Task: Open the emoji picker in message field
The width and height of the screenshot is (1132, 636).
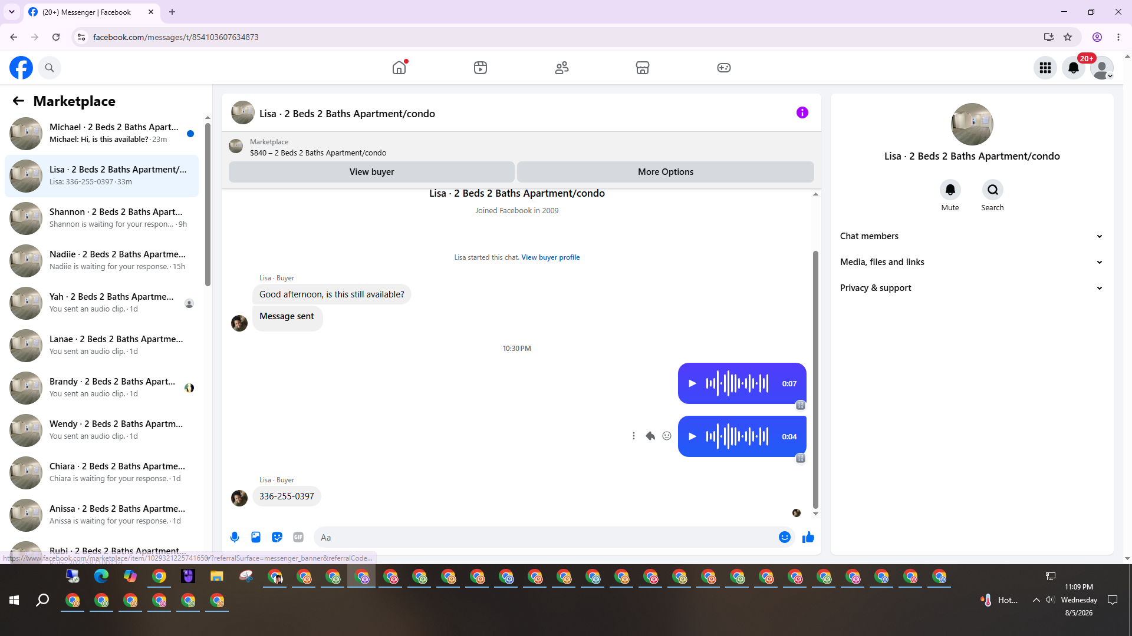Action: (x=785, y=537)
